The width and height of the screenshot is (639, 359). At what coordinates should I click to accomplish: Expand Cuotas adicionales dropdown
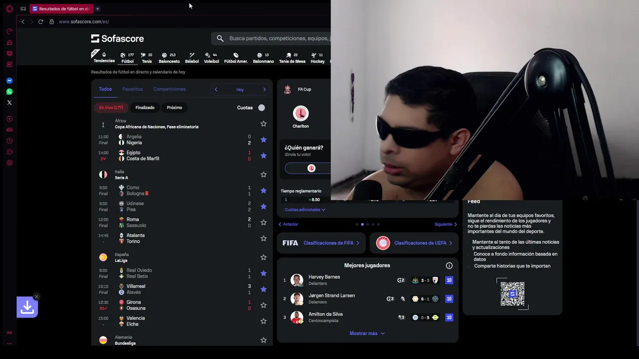[x=305, y=210]
